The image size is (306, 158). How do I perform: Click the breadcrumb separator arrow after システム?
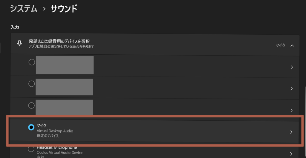pyautogui.click(x=44, y=9)
